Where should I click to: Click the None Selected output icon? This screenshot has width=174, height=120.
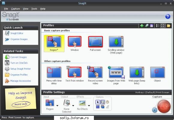67,103
